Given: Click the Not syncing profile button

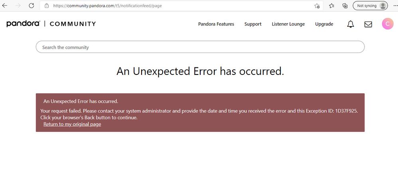Looking at the screenshot, I should pyautogui.click(x=370, y=6).
